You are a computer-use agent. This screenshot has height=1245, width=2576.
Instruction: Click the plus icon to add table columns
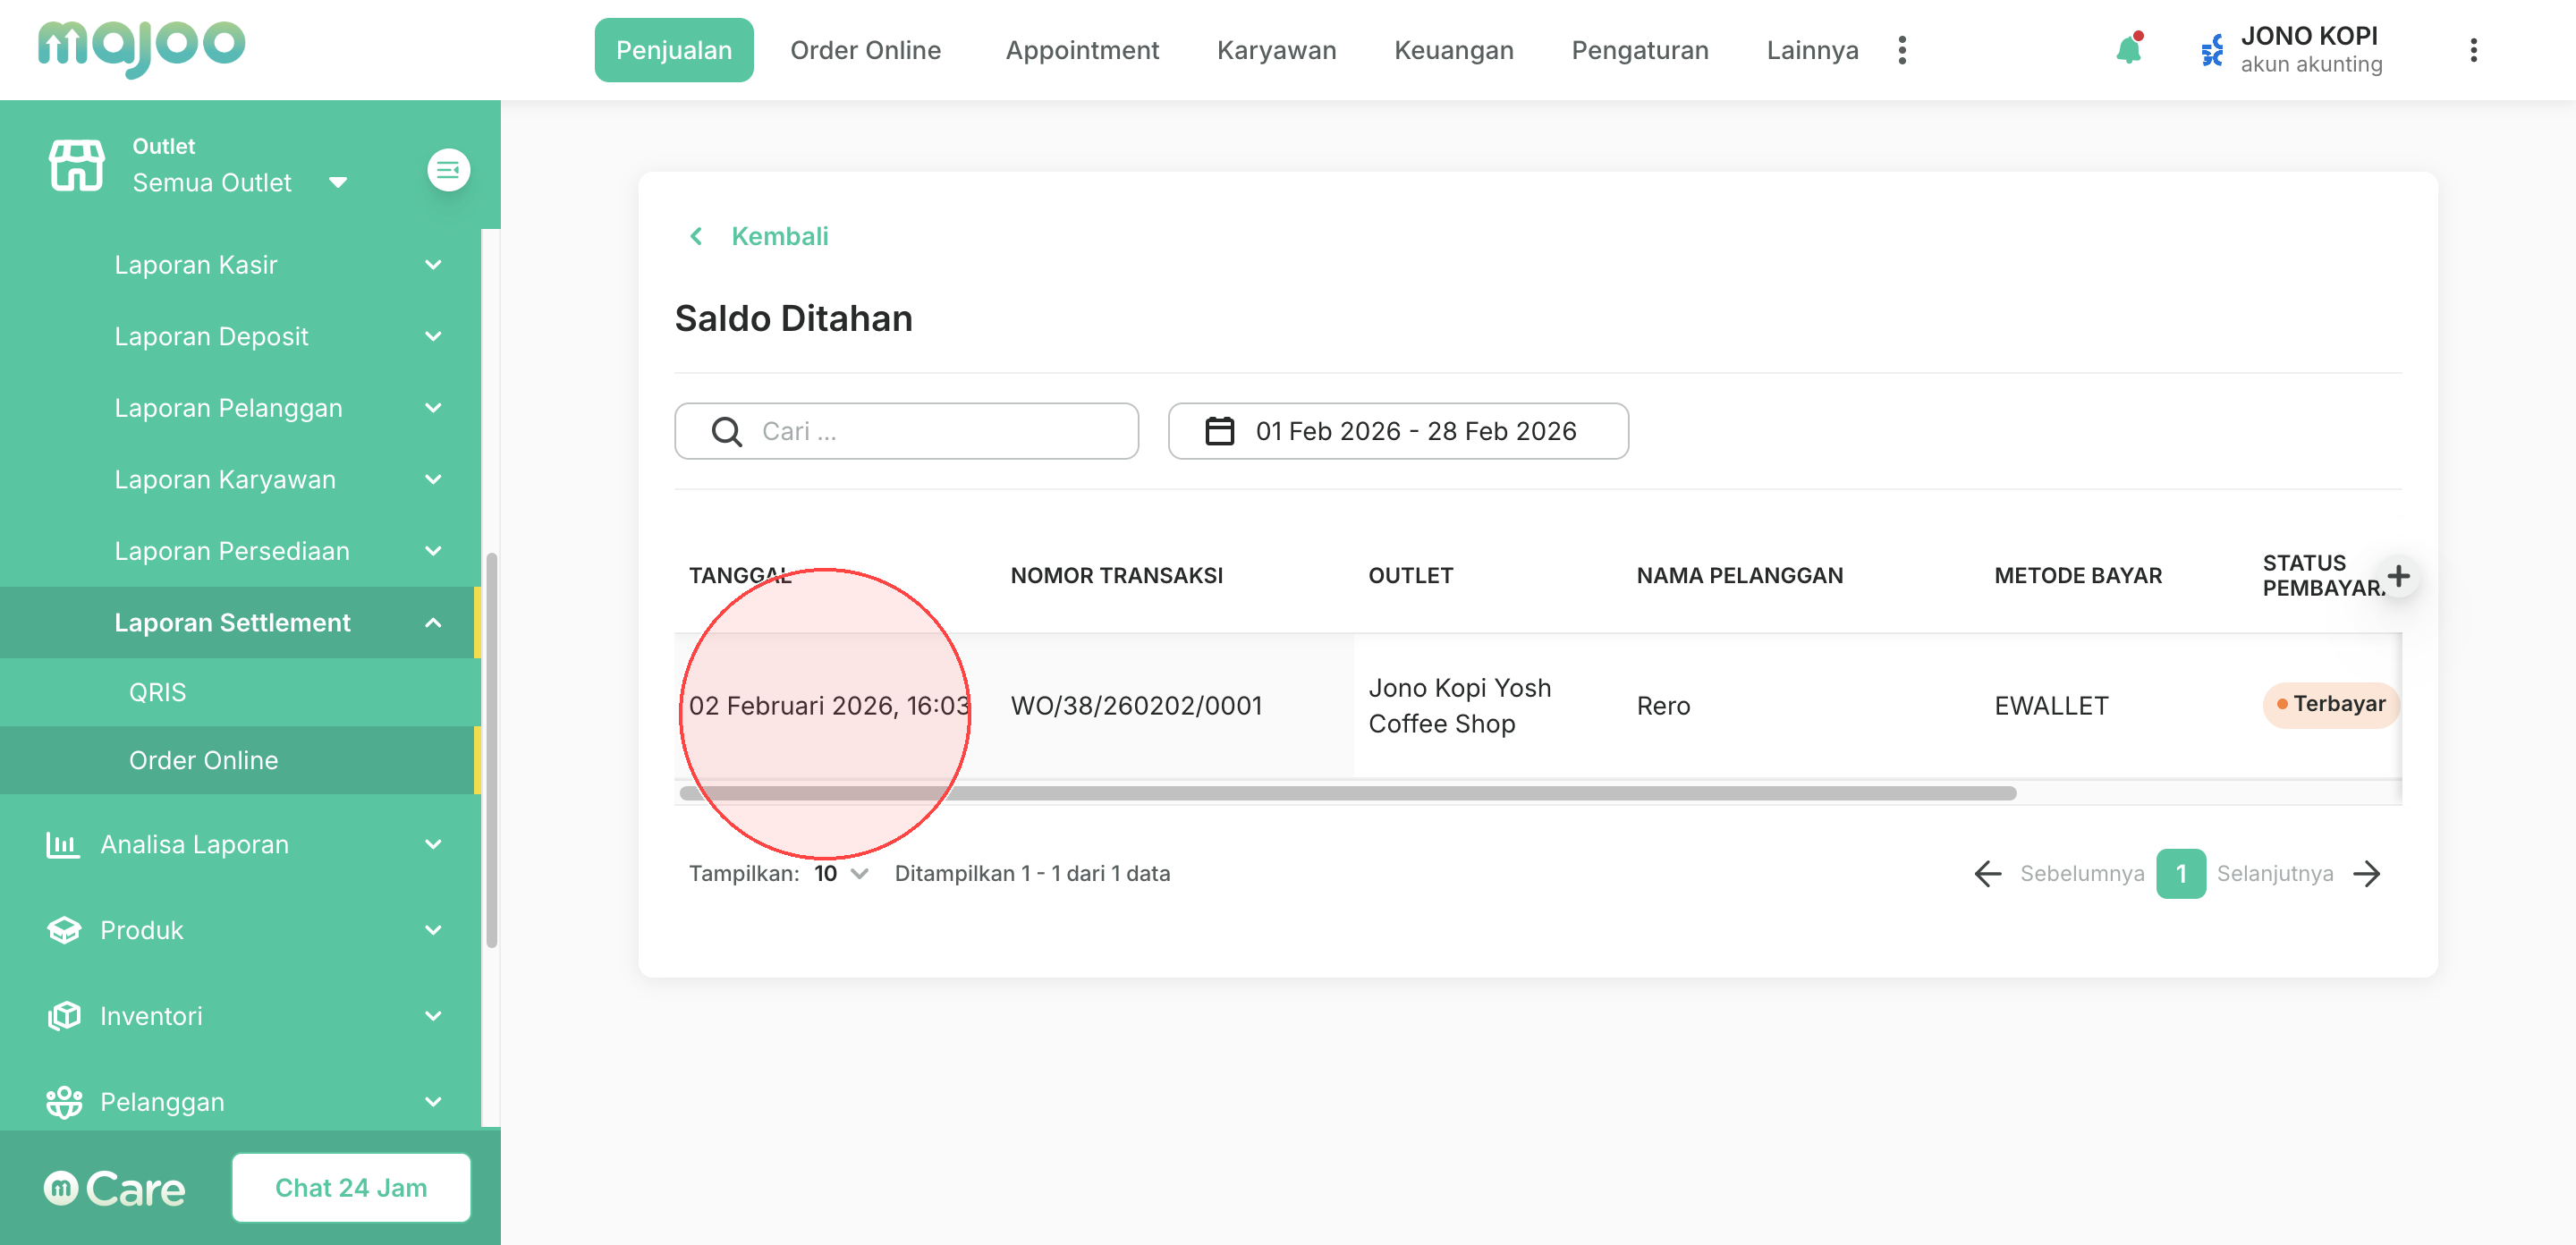pyautogui.click(x=2398, y=576)
